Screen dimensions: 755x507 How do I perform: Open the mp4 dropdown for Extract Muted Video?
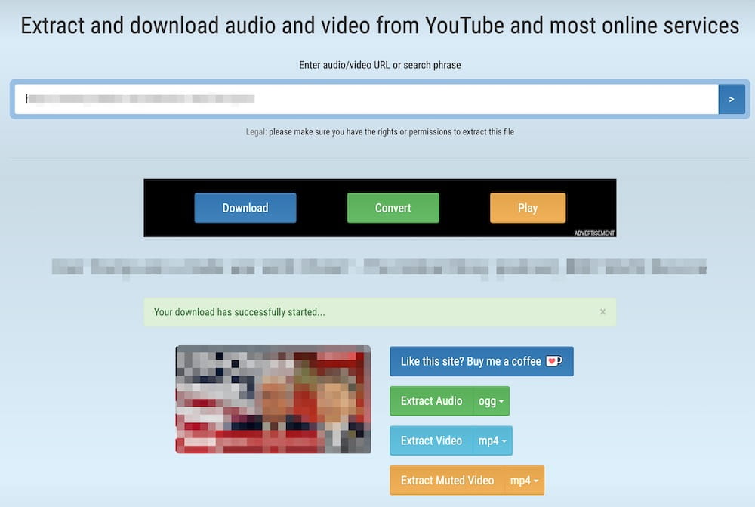[525, 480]
